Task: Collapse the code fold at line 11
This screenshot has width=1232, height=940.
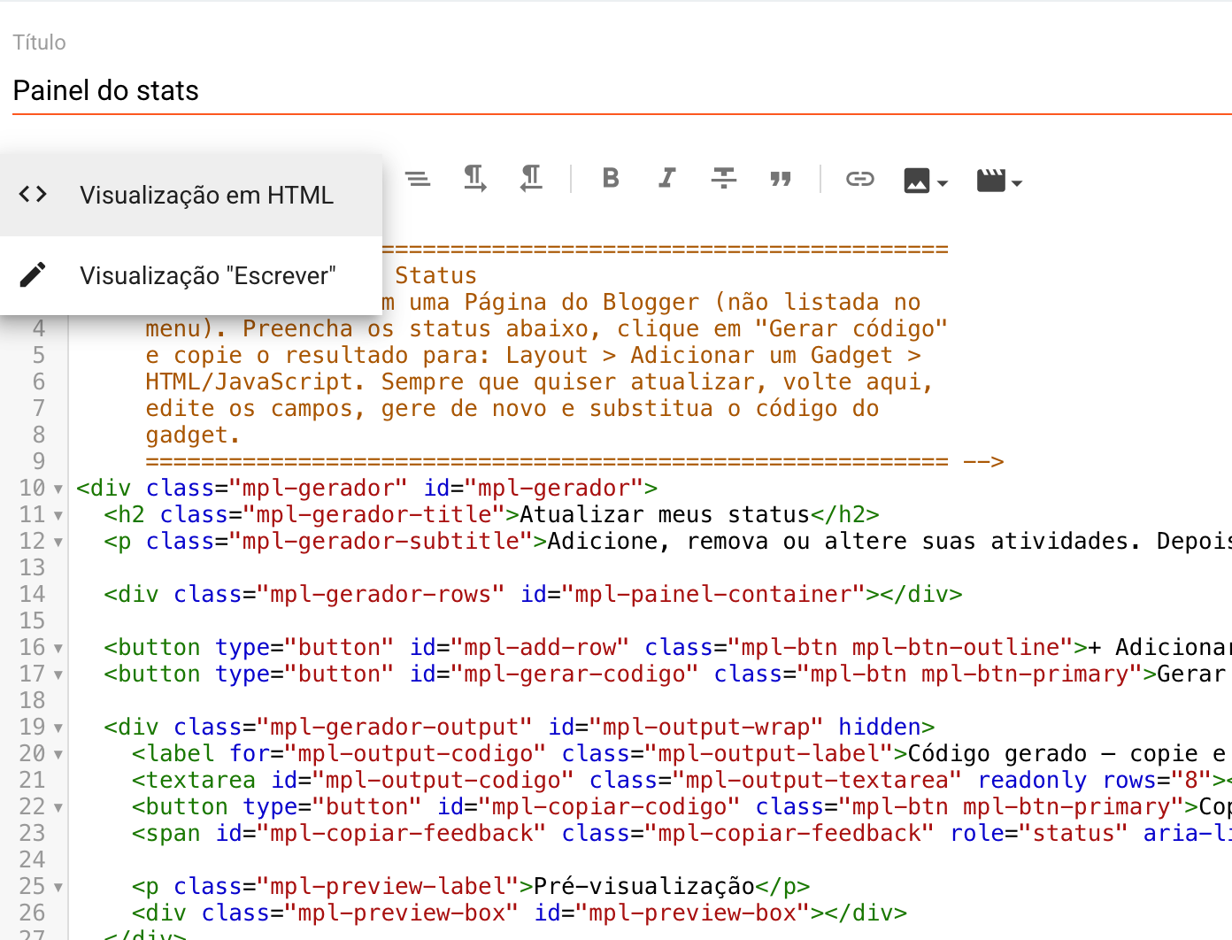Action: 58,515
